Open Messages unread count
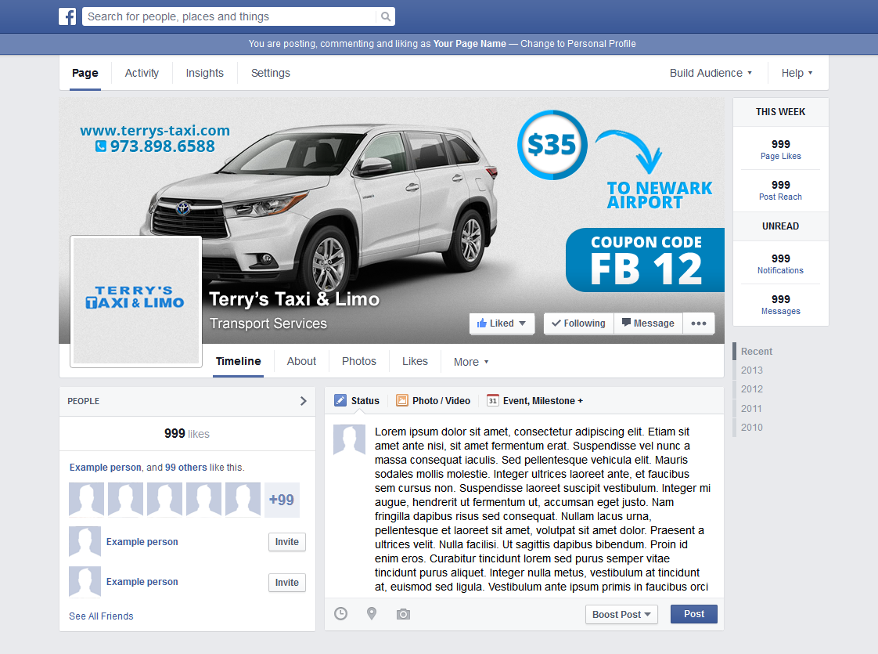878x654 pixels. coord(780,305)
